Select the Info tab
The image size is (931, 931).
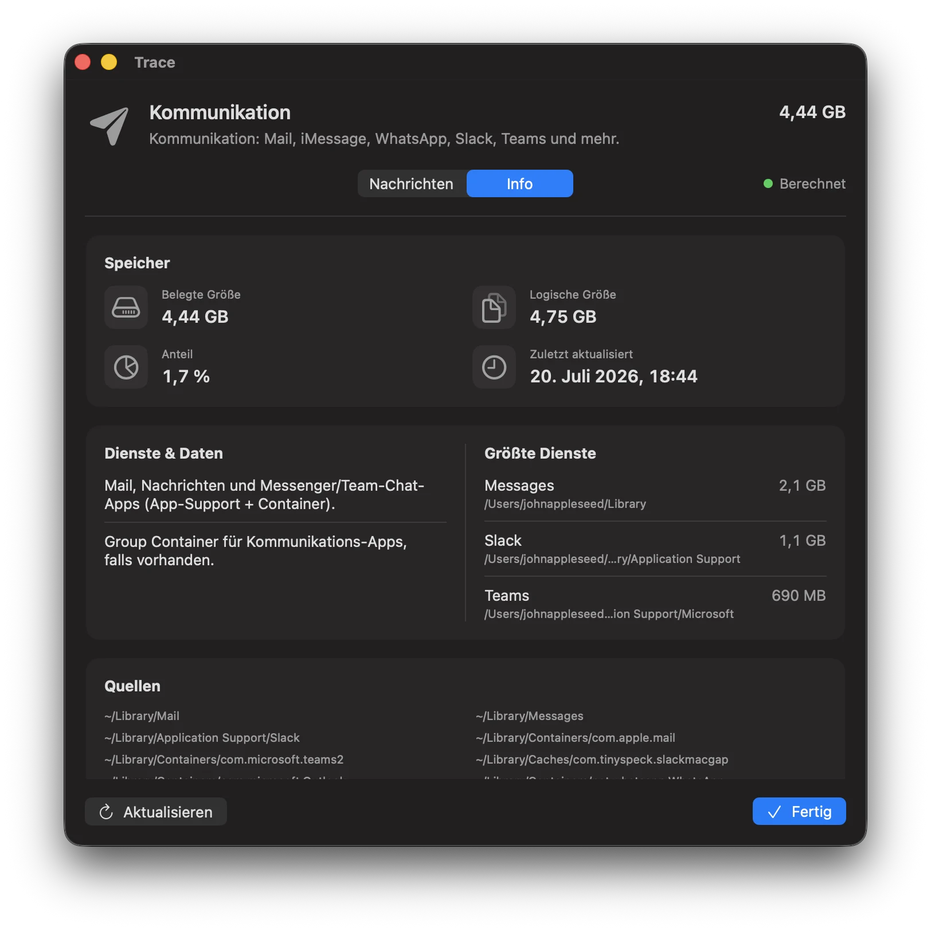[520, 183]
